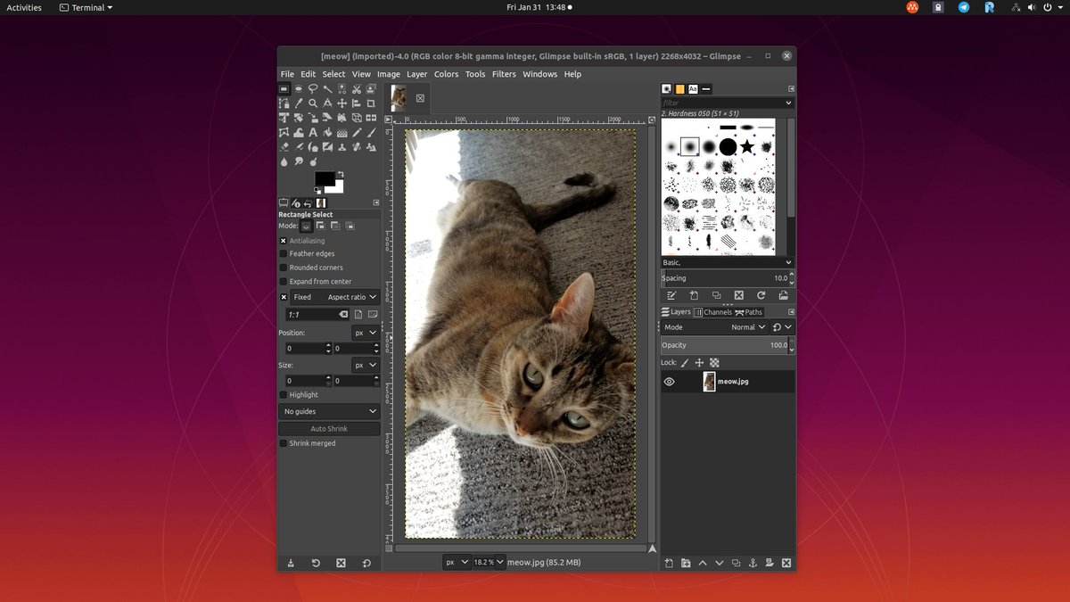Click the white background color swatch
The width and height of the screenshot is (1070, 602).
click(337, 188)
